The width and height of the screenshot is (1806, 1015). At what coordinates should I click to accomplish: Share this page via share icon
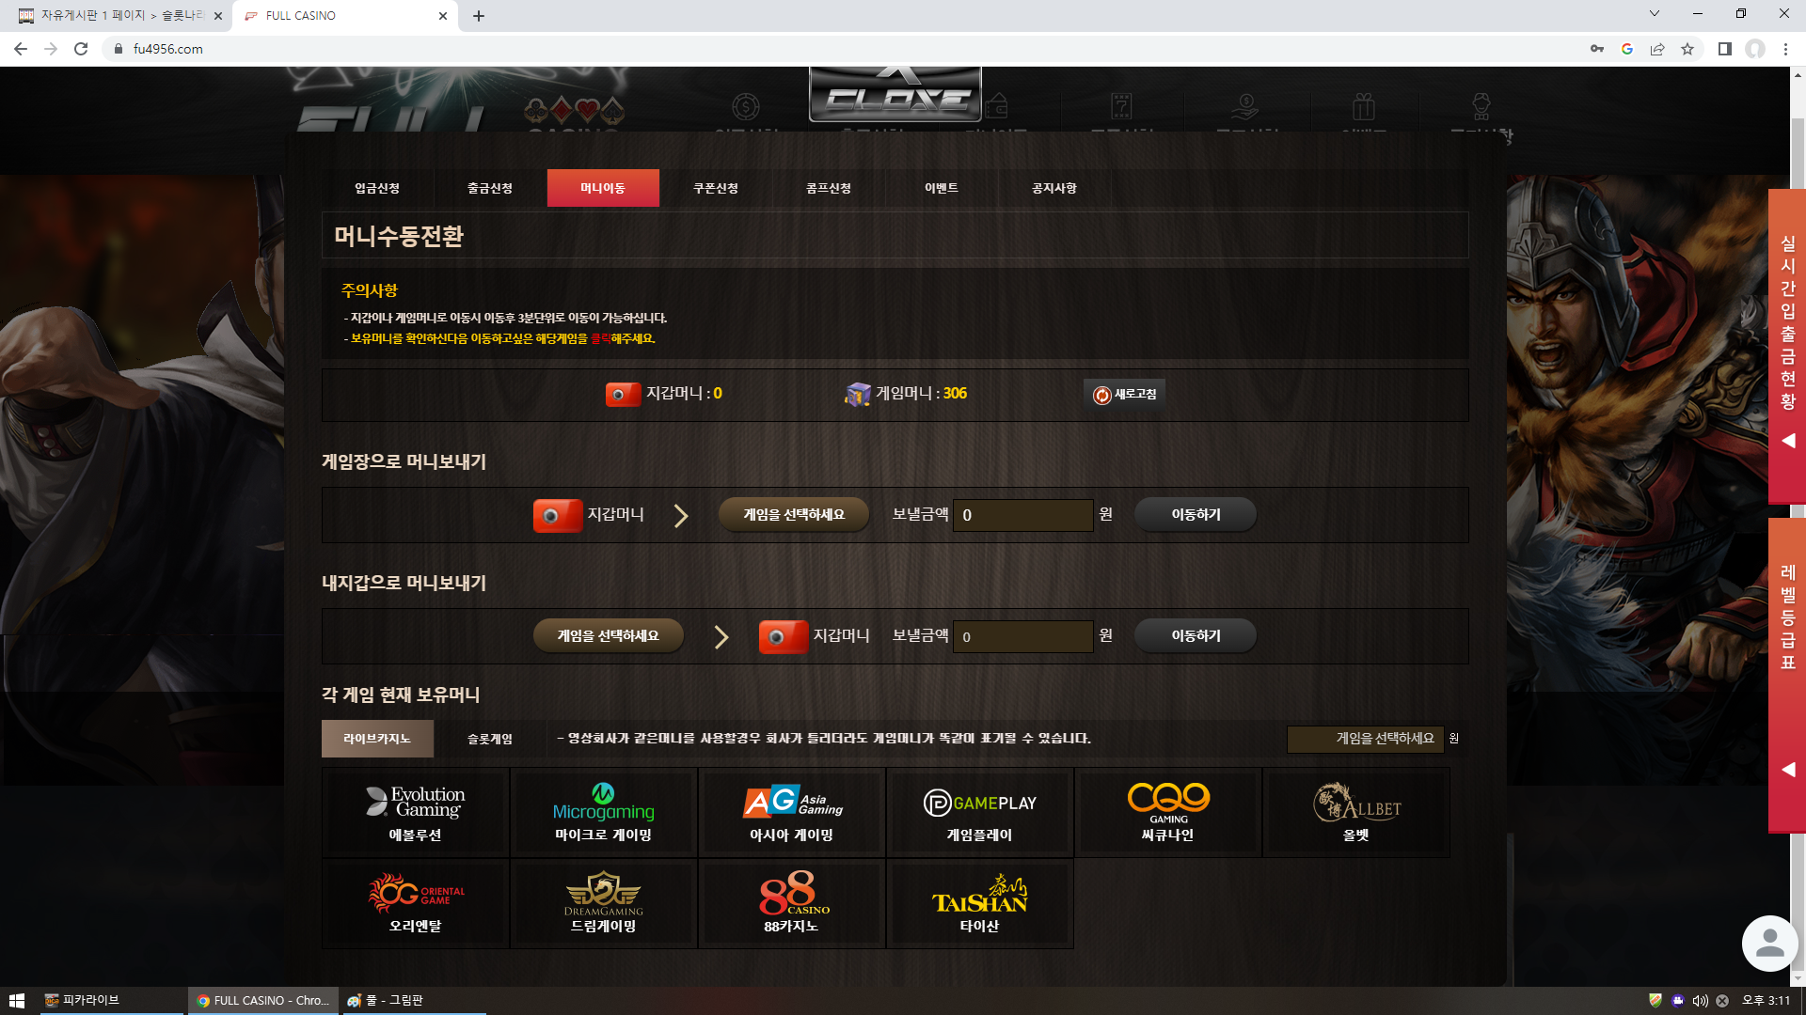(x=1657, y=49)
